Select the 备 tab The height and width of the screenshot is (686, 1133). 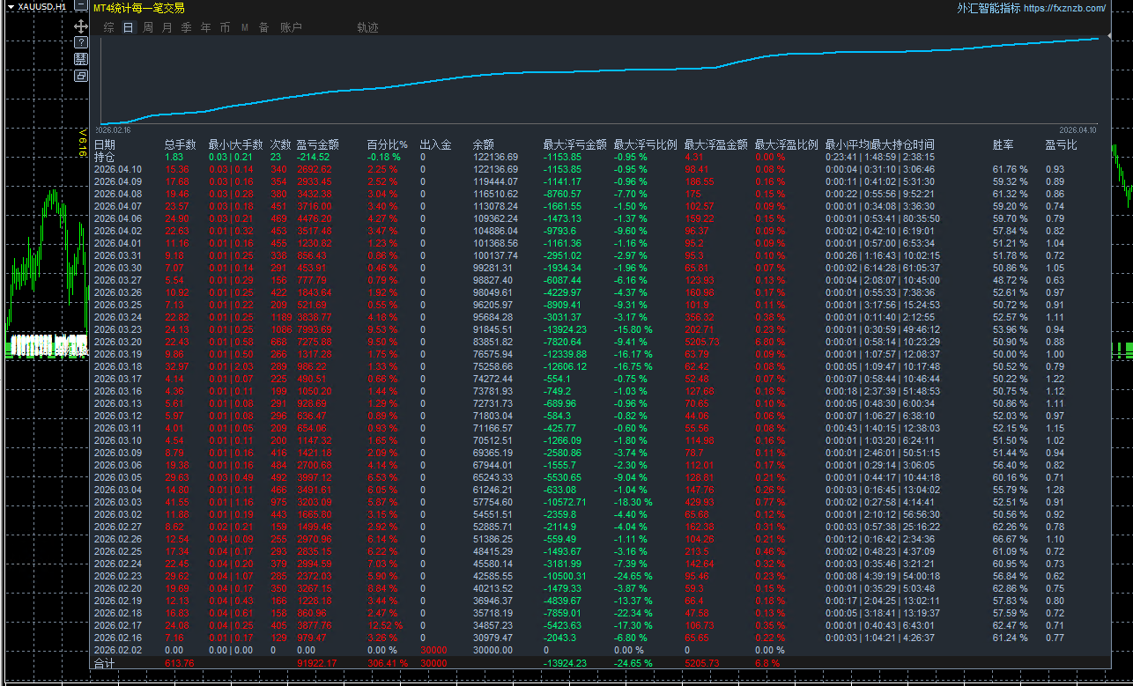point(264,28)
